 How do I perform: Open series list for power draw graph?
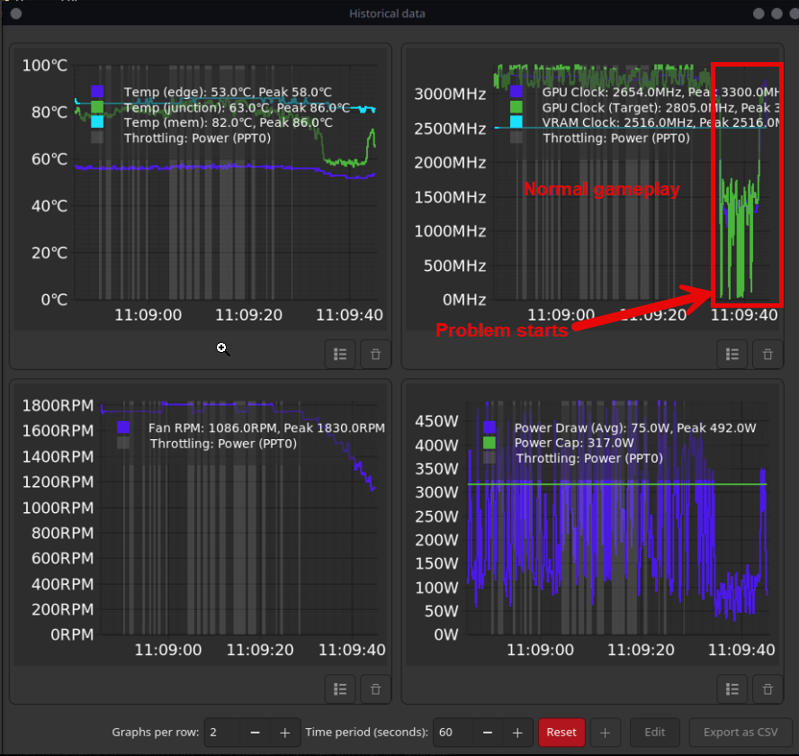(x=732, y=688)
